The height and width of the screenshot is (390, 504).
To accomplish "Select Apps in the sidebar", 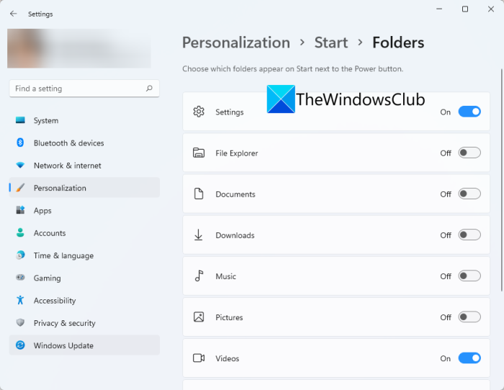I will pyautogui.click(x=42, y=211).
